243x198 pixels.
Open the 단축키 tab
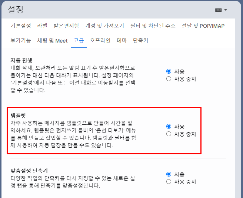(140, 41)
